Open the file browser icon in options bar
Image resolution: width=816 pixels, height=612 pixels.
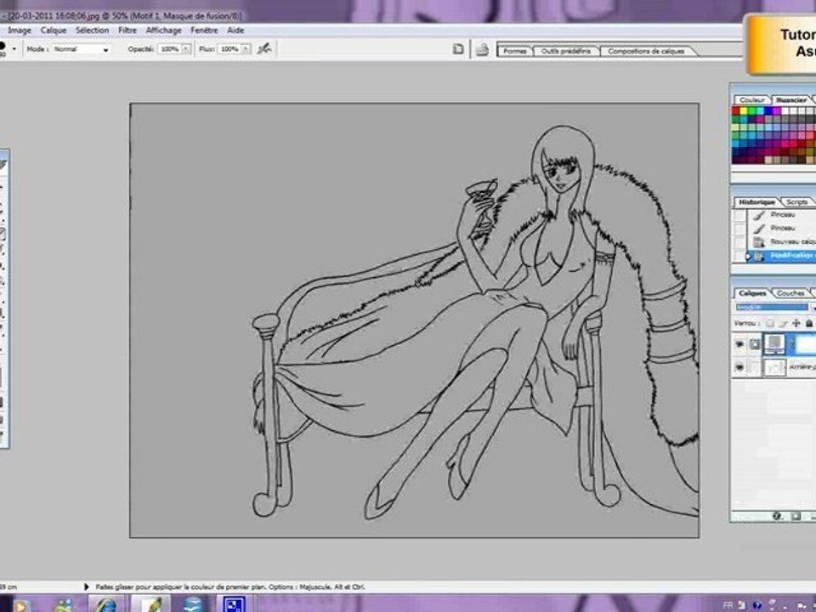(483, 50)
